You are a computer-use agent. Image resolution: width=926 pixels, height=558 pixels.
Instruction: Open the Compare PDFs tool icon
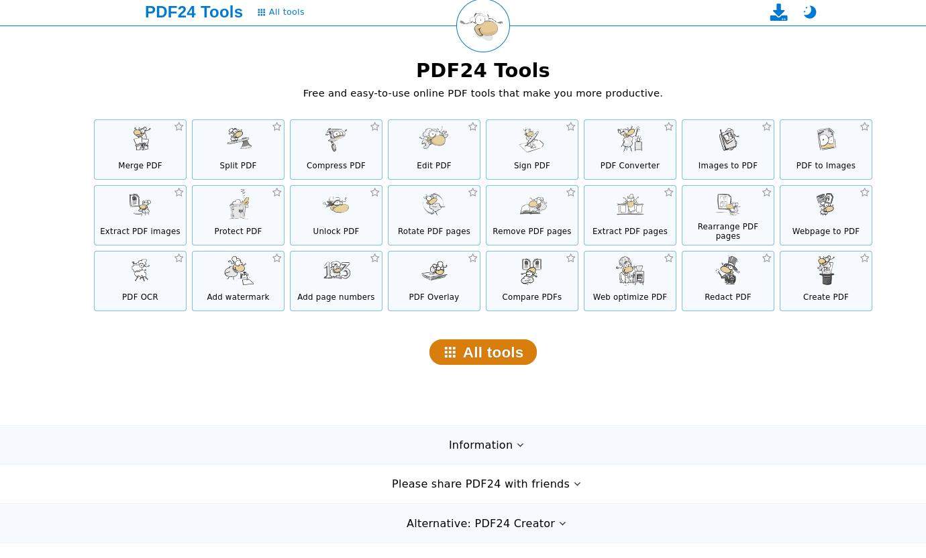pyautogui.click(x=532, y=270)
